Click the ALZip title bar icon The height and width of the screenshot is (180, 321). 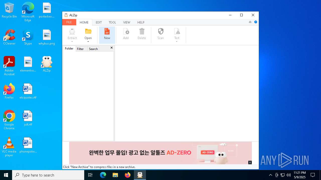pos(66,15)
